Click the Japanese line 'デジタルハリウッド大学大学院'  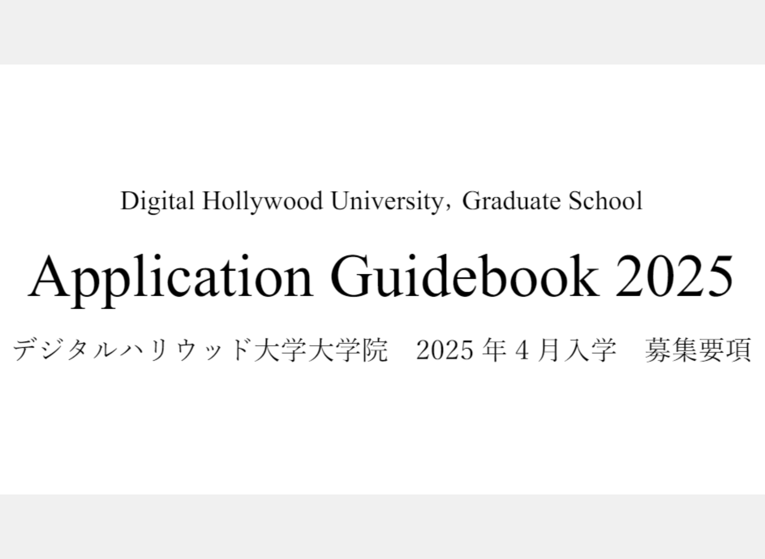point(200,350)
